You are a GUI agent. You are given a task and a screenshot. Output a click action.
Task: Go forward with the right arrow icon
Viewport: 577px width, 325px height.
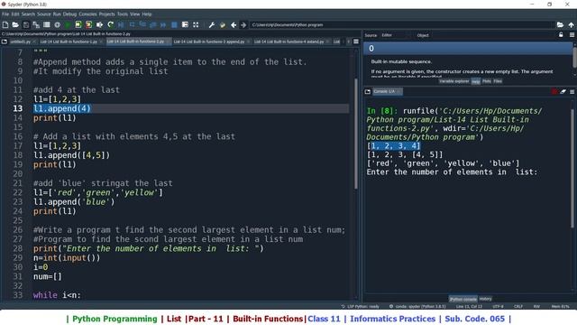coord(243,24)
